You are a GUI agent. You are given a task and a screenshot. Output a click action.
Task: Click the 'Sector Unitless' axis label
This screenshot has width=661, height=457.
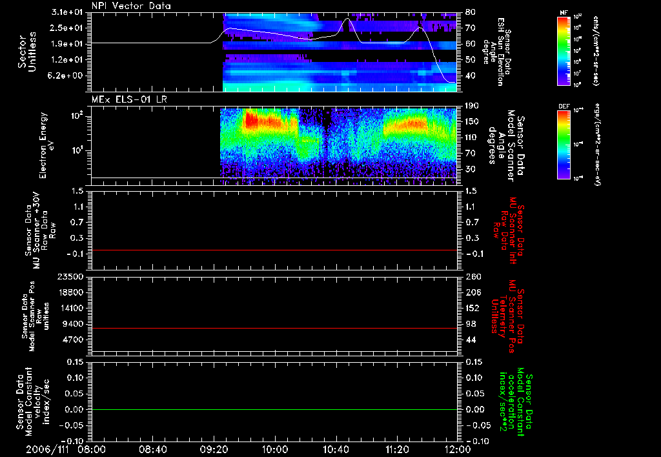[x=27, y=52]
